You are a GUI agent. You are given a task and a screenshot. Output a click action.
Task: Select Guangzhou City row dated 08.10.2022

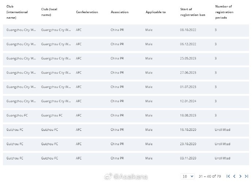coord(126,30)
